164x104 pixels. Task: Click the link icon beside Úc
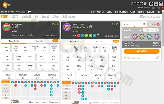tap(17, 27)
